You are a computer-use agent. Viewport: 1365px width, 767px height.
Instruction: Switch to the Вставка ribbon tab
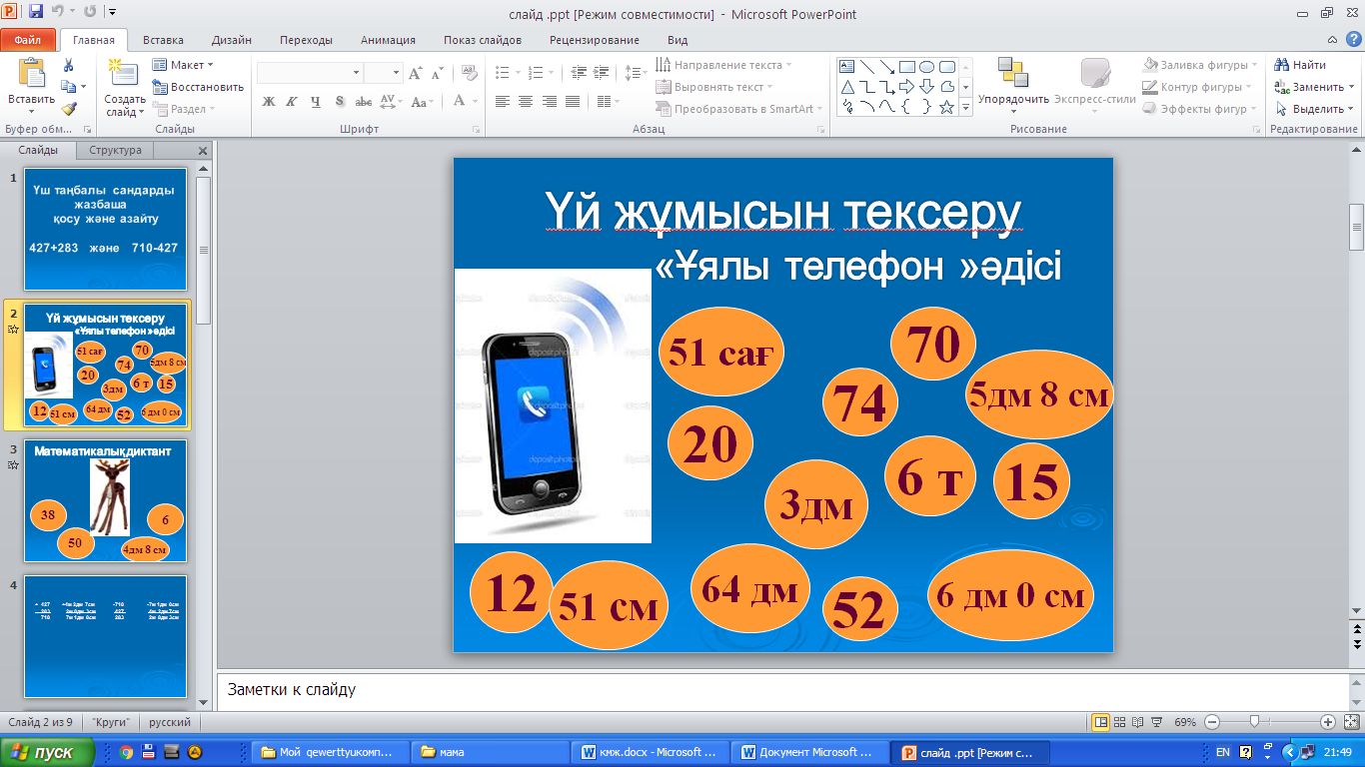163,40
